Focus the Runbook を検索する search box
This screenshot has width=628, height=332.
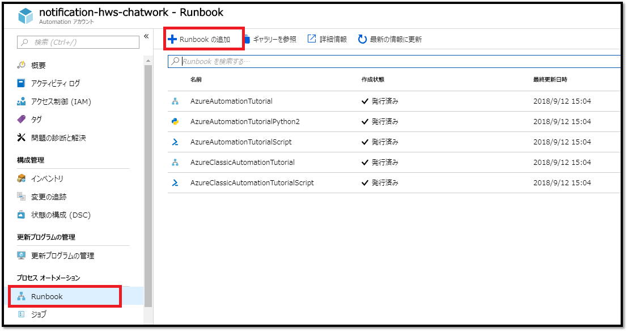point(394,61)
